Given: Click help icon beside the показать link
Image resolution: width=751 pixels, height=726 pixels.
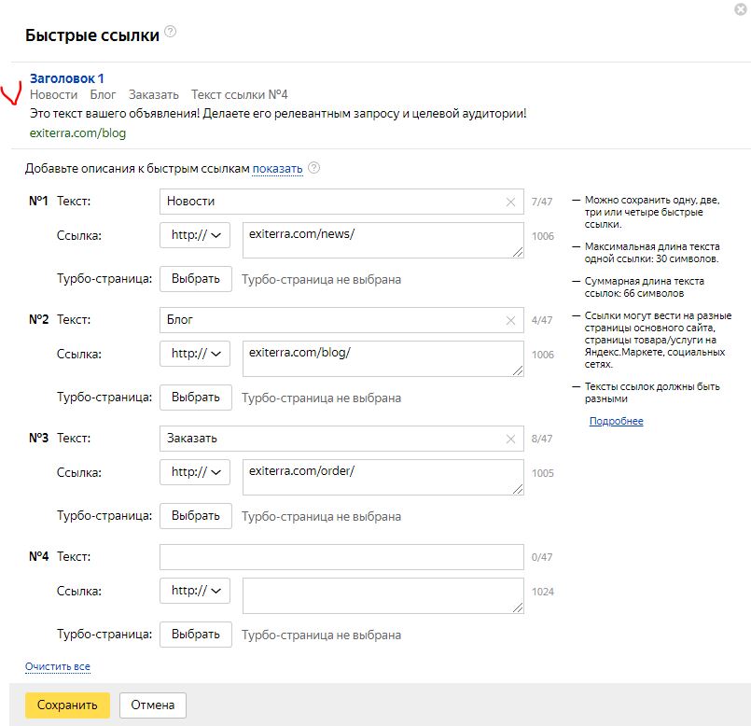Looking at the screenshot, I should coord(313,168).
